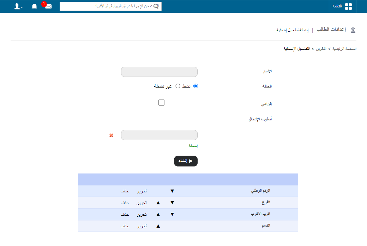Move الفرع row up
Viewport: 367px width, 246px height.
tap(158, 203)
